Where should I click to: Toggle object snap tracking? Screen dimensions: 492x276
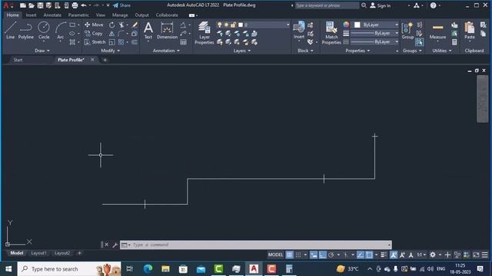(361, 255)
